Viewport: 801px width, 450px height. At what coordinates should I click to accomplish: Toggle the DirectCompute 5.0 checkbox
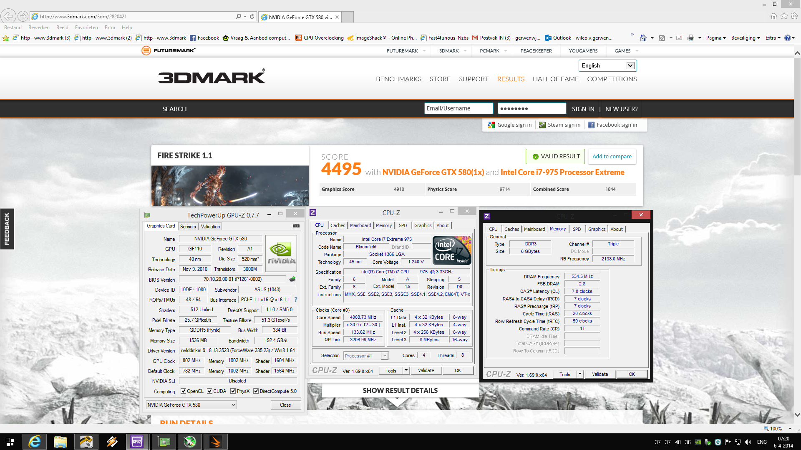point(256,391)
